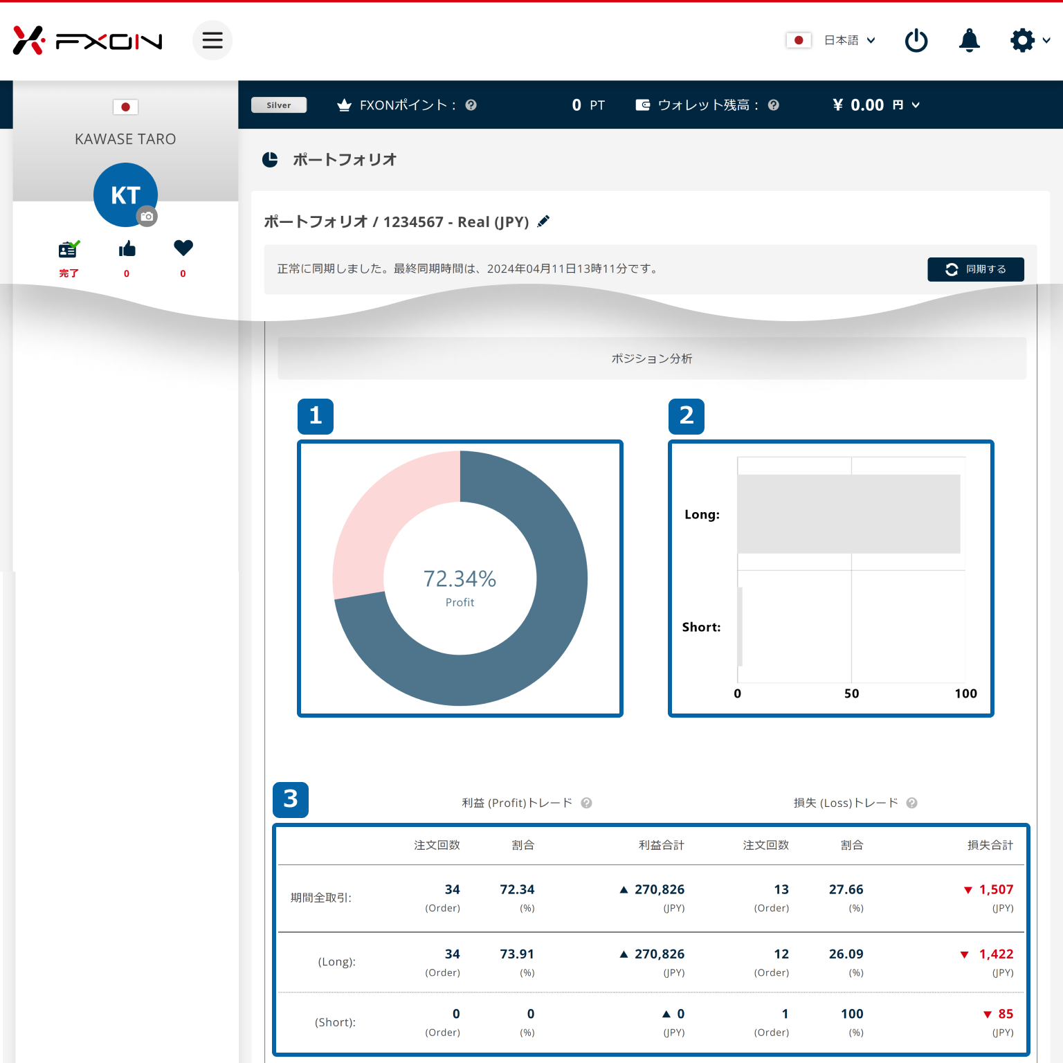Open help for FXONポイント
The width and height of the screenshot is (1063, 1063).
click(471, 105)
